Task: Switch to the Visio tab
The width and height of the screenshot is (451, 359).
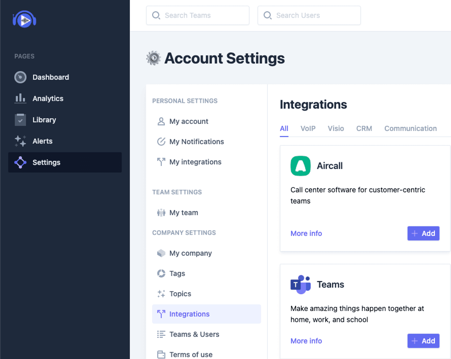Action: click(336, 129)
